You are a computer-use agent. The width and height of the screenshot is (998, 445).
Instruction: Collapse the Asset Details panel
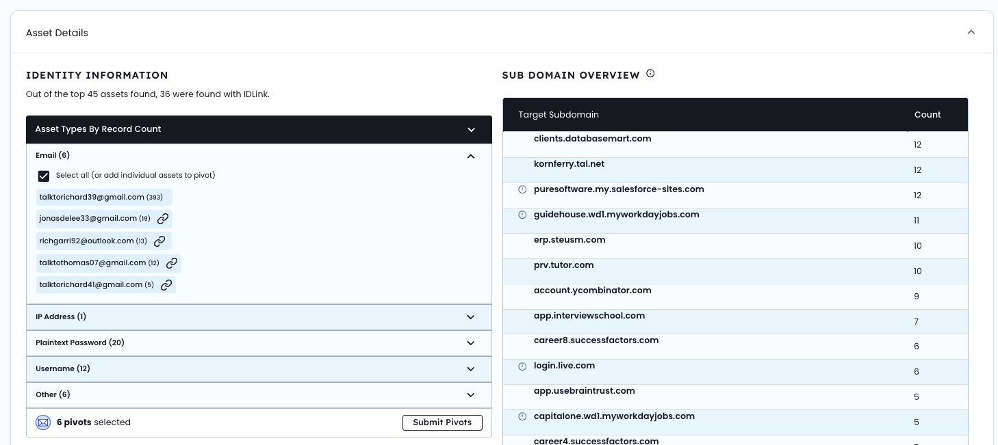(x=971, y=31)
